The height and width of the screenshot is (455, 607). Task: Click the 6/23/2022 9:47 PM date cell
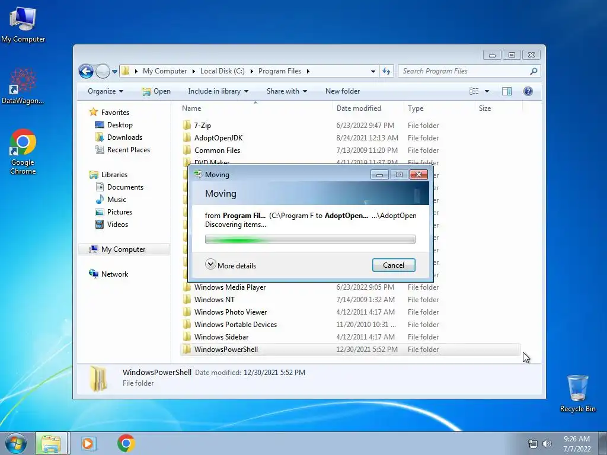coord(365,126)
